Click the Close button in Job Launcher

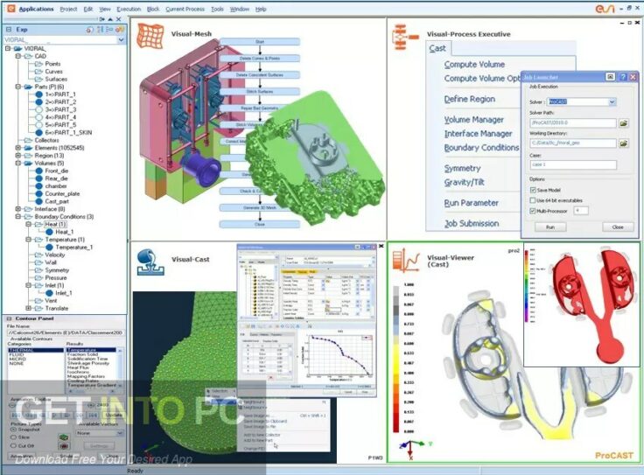coord(618,227)
